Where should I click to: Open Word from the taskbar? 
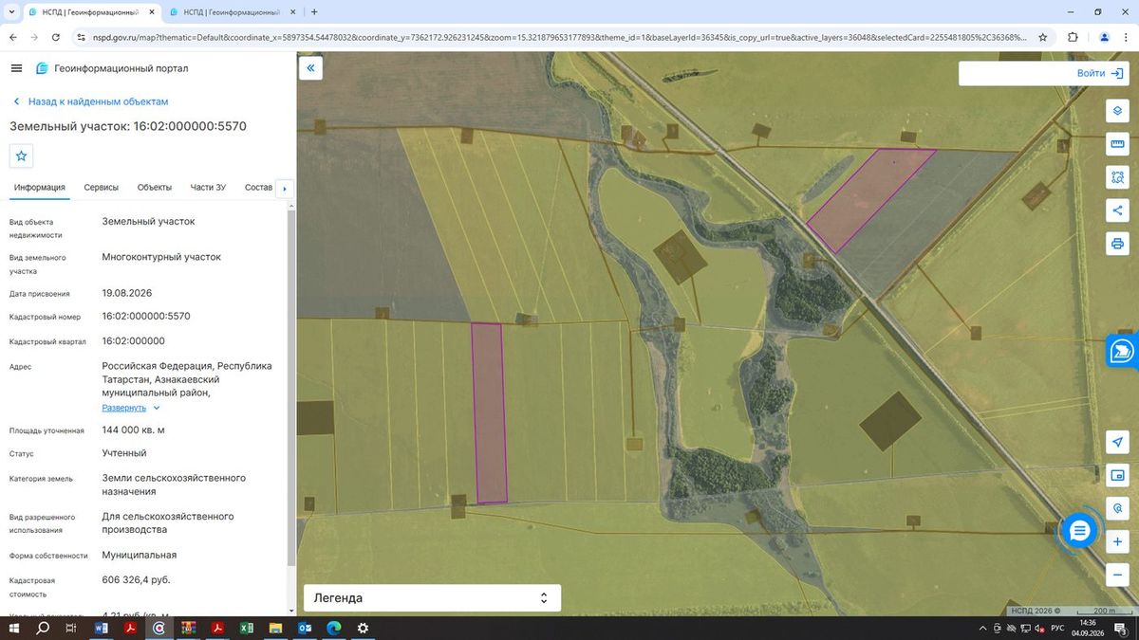coord(102,628)
